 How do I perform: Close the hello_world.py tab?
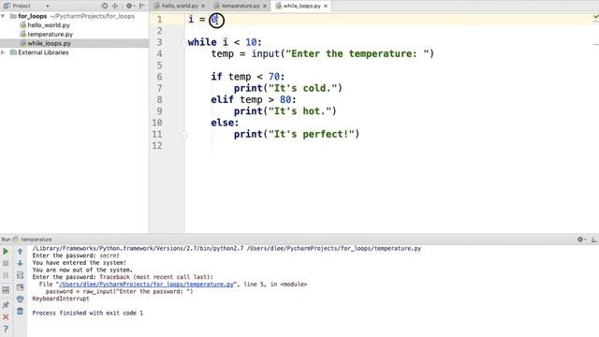[x=203, y=7]
